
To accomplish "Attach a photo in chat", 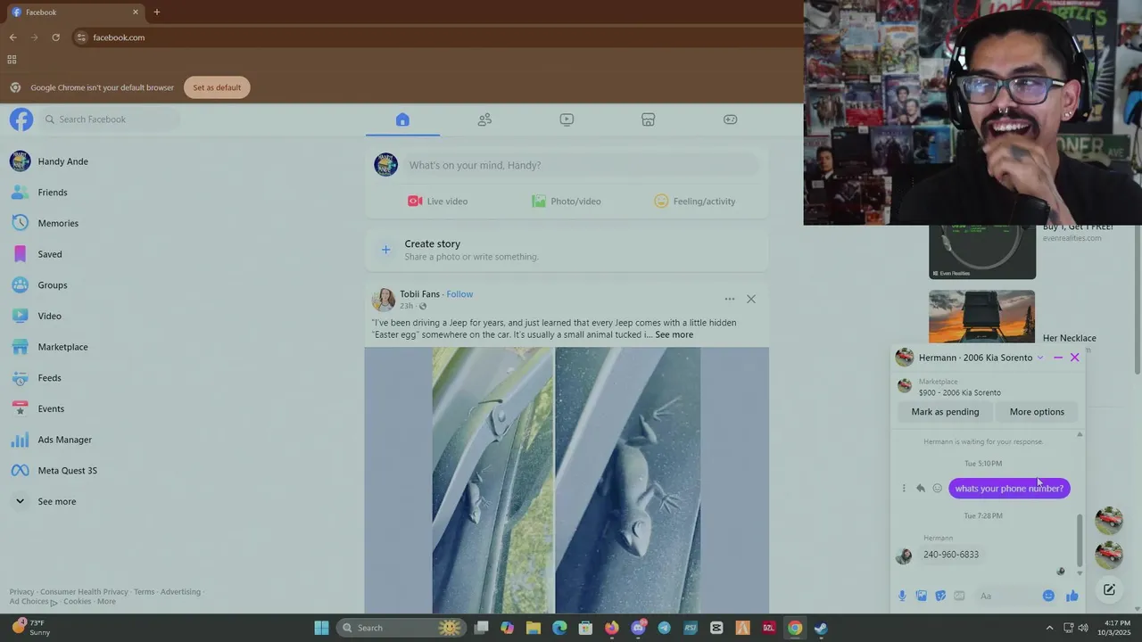I will click(x=921, y=596).
